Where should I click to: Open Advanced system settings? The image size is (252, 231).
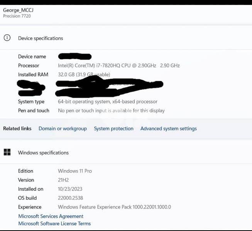pyautogui.click(x=169, y=129)
